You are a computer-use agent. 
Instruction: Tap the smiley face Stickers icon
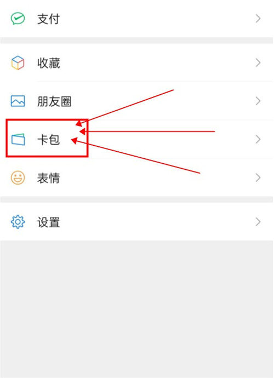coord(18,177)
